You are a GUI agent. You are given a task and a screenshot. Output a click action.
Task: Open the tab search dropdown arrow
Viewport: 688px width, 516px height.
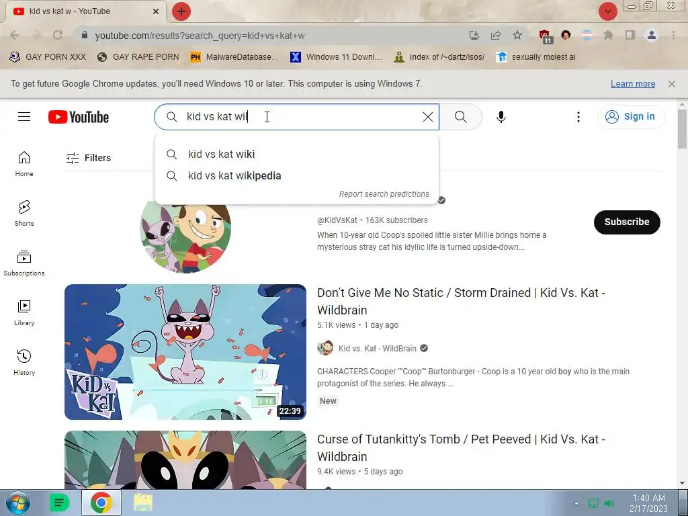607,11
